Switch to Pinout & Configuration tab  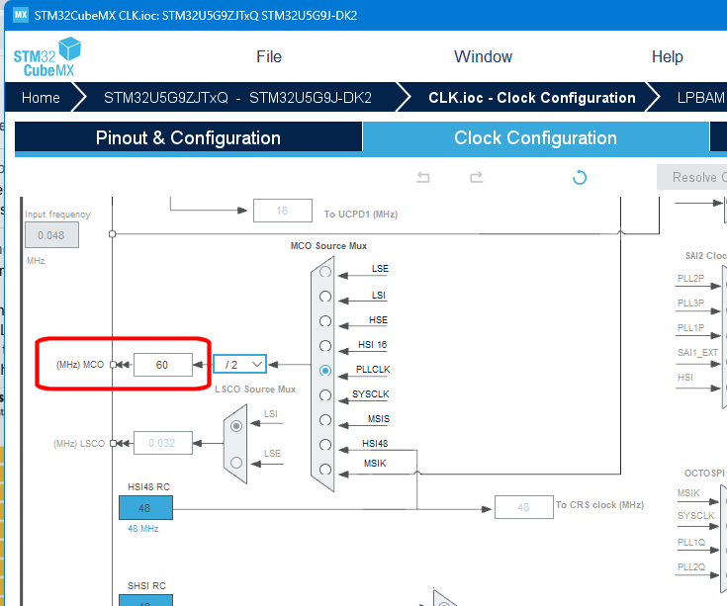tap(188, 137)
